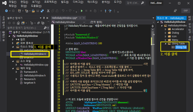
Task: Click the 솔루션 탐색기 검색 input field
Action: point(25,28)
